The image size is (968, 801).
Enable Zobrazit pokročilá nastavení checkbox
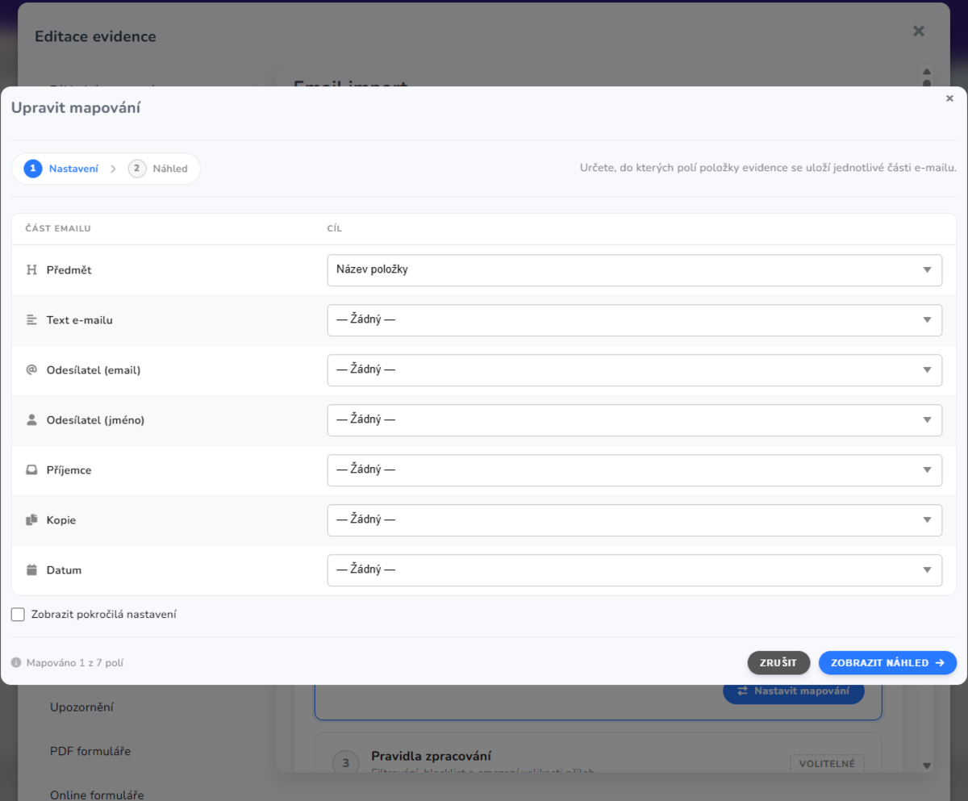coord(18,615)
